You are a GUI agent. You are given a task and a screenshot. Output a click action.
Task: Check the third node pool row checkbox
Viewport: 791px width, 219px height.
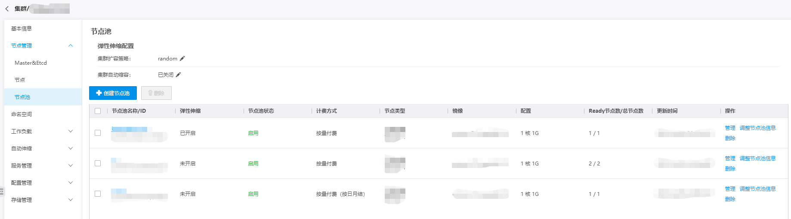(x=98, y=194)
